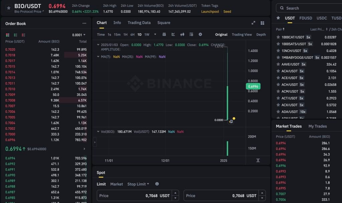Select FDUSD market tab
Image resolution: width=342 pixels, height=203 pixels.
coord(306,18)
